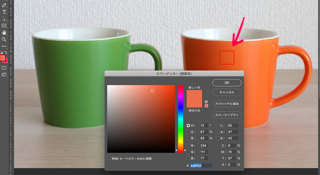Image resolution: width=320 pixels, height=175 pixels.
Task: Click the スウォッチに追加 button
Action: point(227,104)
